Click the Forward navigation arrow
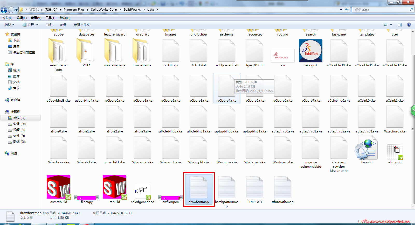 [11, 10]
